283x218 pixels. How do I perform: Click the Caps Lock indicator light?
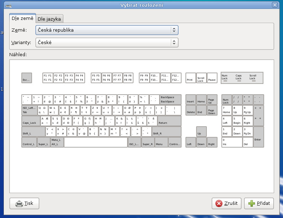click(239, 81)
